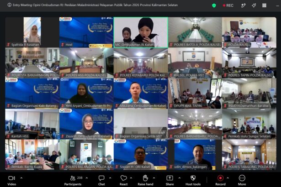This screenshot has width=281, height=187.
Task: Expand the Video options arrow
Action: click(21, 178)
